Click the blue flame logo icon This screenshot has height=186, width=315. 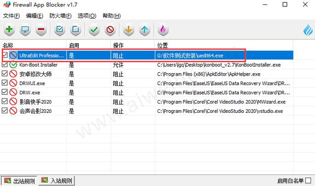click(308, 30)
